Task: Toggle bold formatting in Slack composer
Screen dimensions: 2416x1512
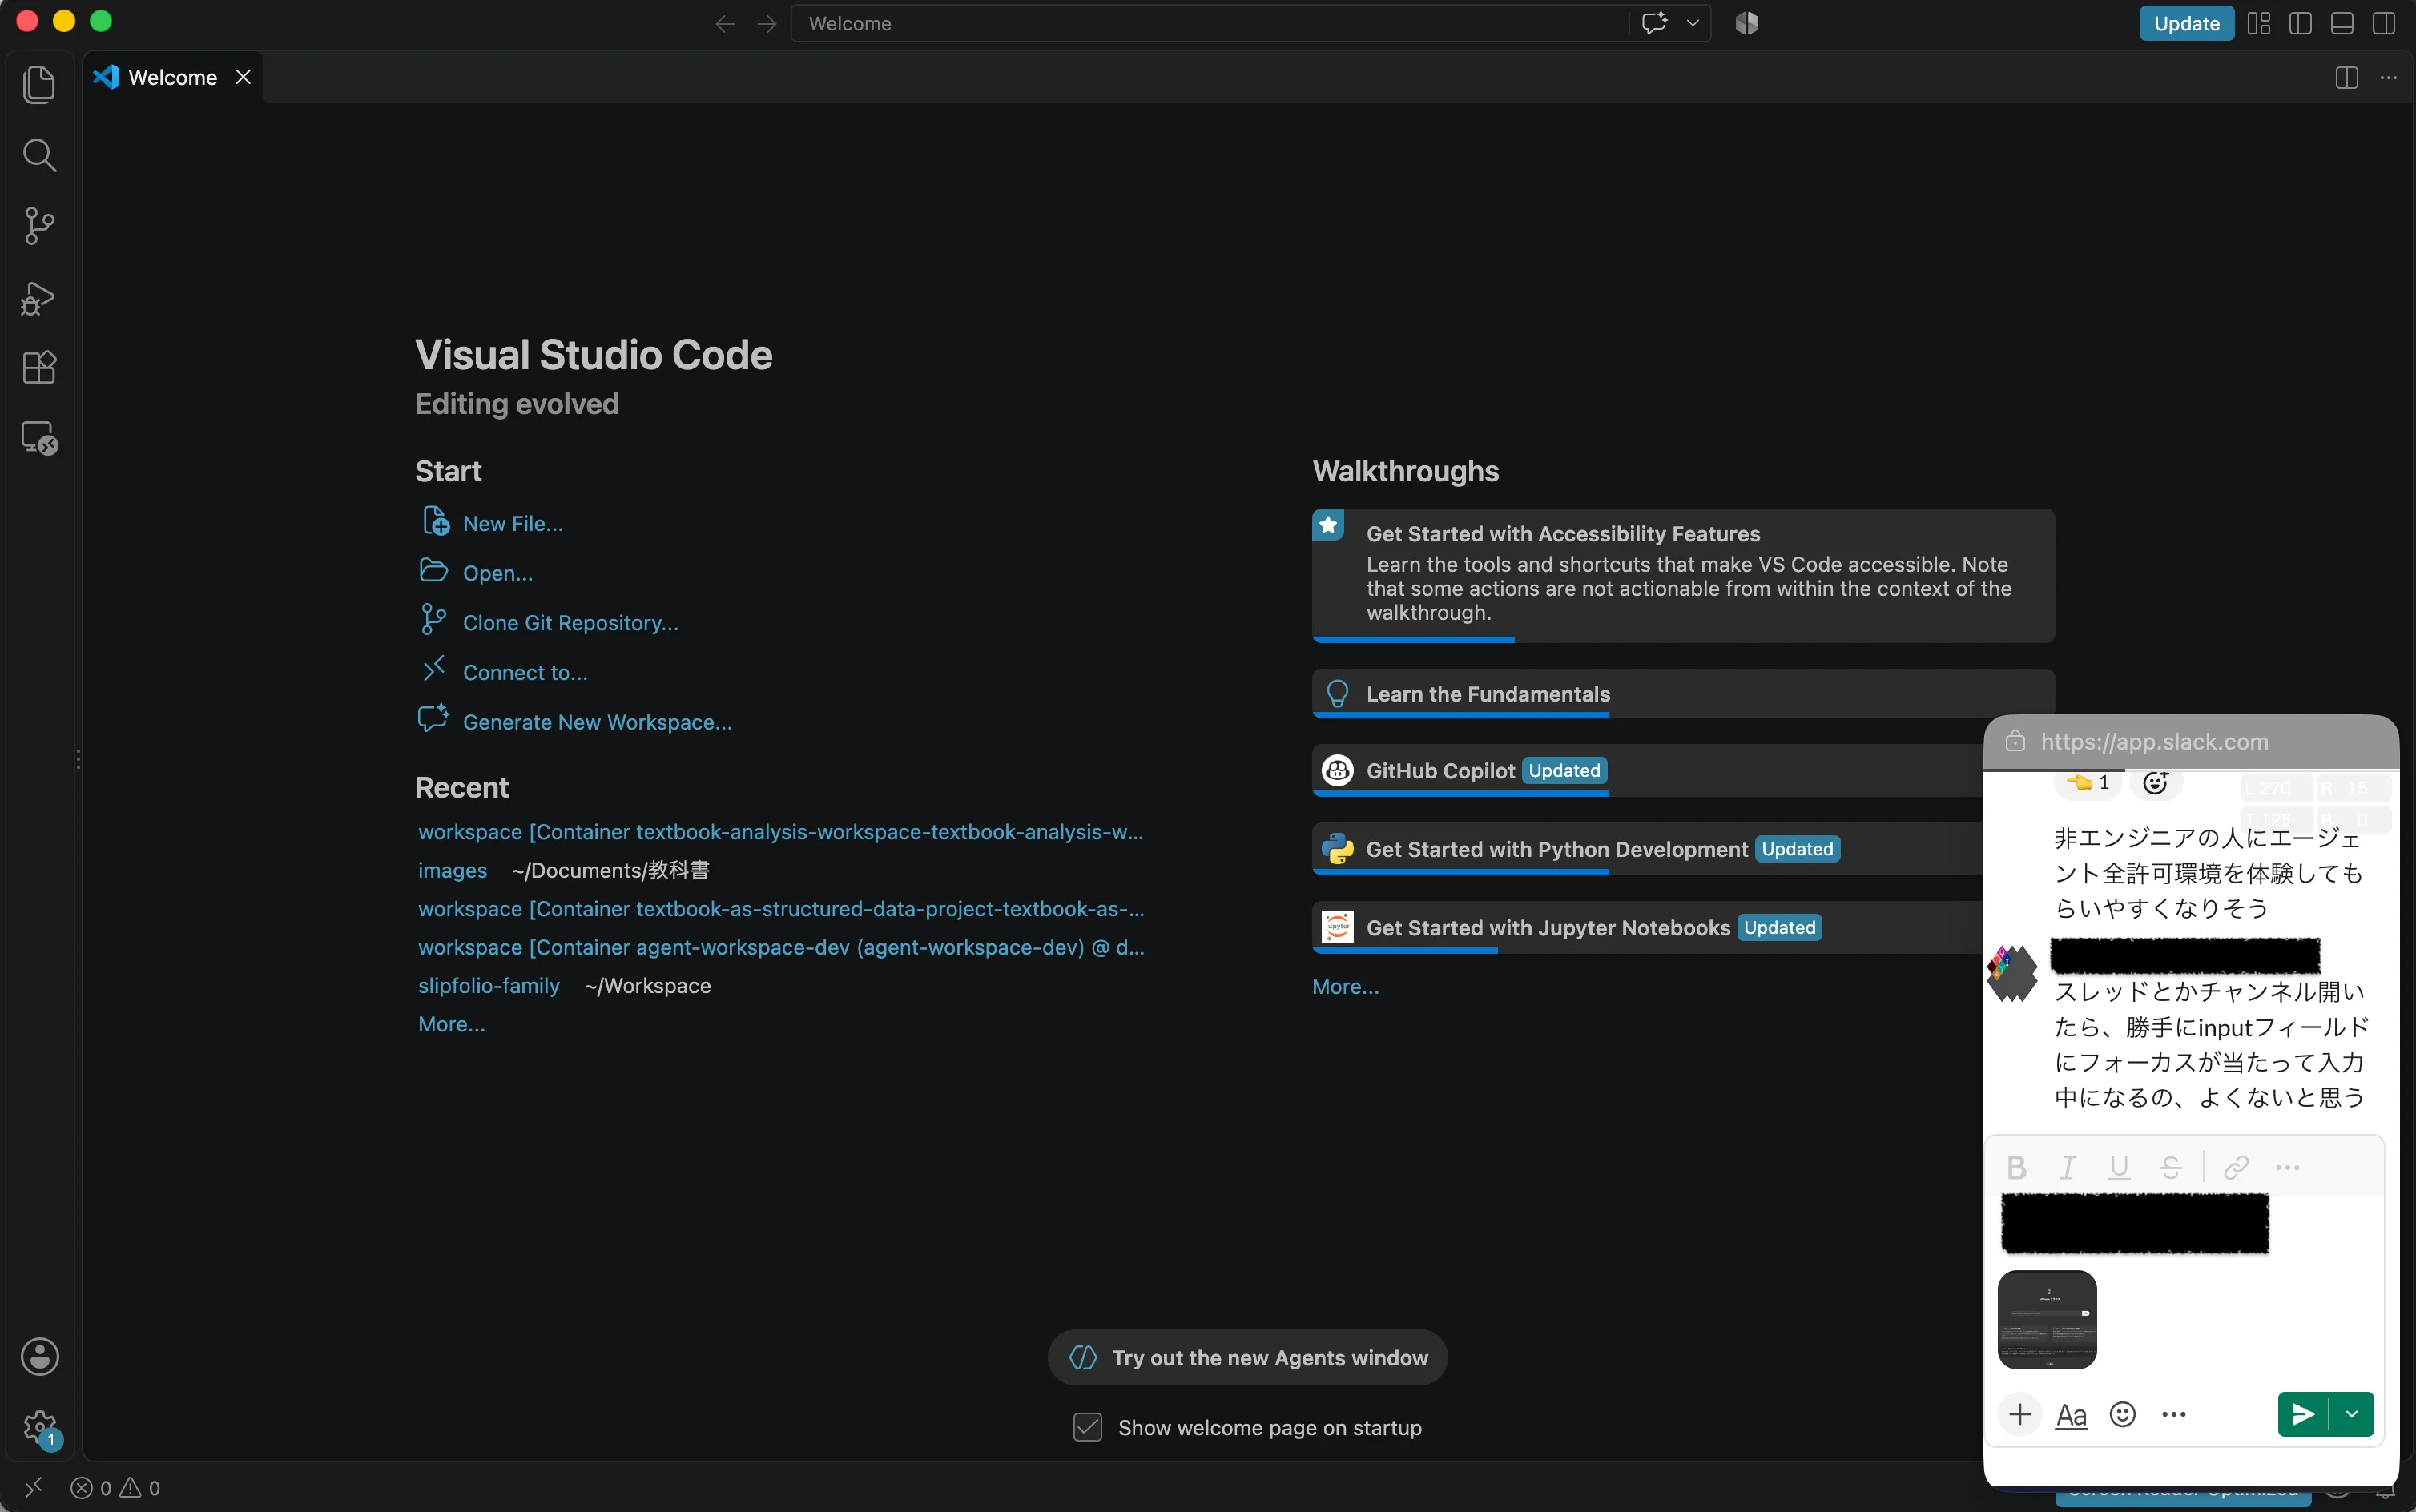Action: click(2016, 1167)
